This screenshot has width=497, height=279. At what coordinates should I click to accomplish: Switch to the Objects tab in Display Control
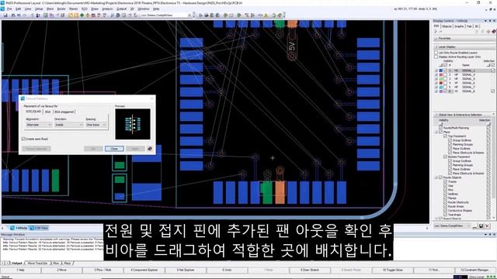click(447, 26)
